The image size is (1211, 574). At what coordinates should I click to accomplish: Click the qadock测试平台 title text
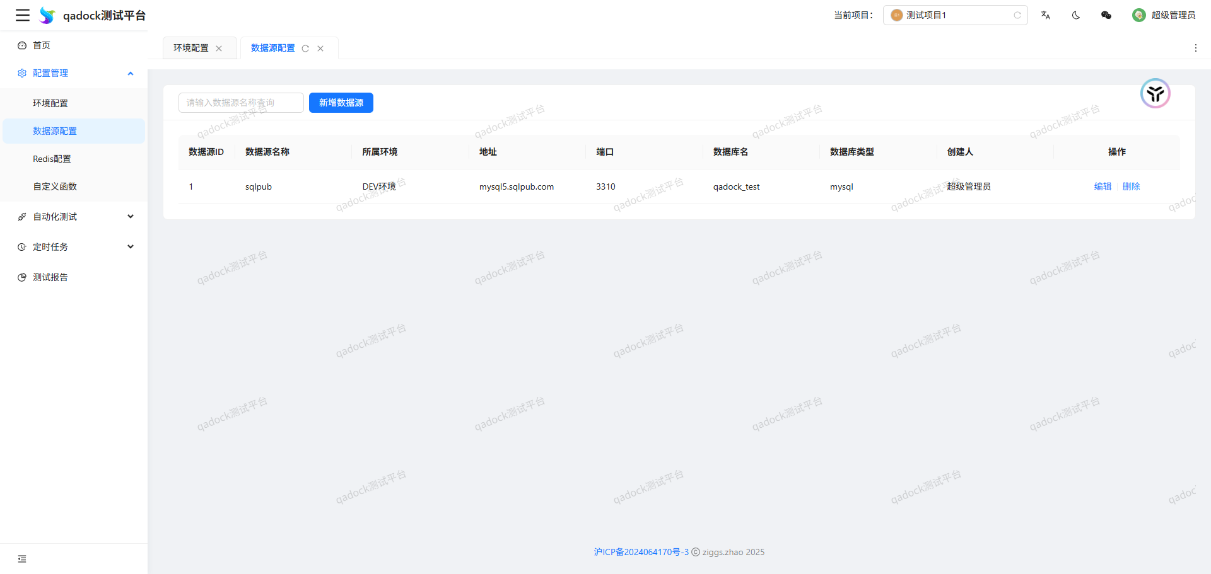104,15
